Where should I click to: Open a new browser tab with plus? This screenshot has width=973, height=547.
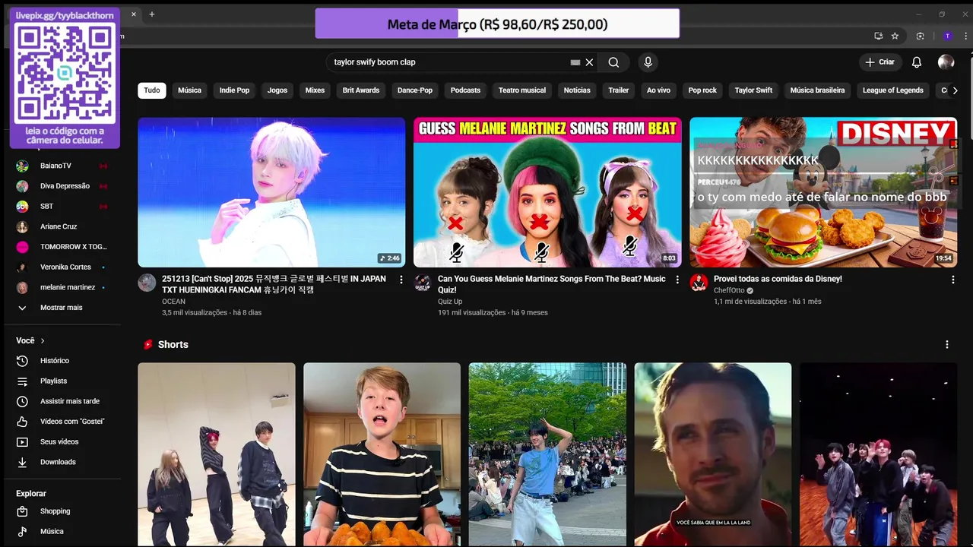point(152,14)
